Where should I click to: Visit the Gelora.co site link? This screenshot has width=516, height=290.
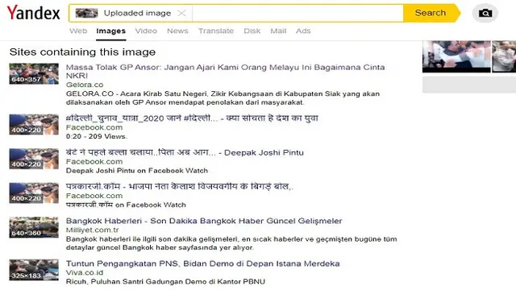(85, 85)
